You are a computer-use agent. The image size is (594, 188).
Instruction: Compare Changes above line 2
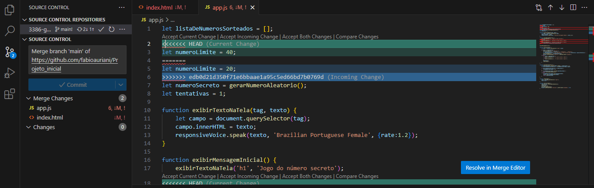click(357, 37)
